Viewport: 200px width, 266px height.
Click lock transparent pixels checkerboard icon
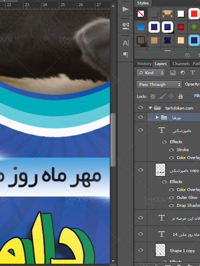(x=153, y=96)
